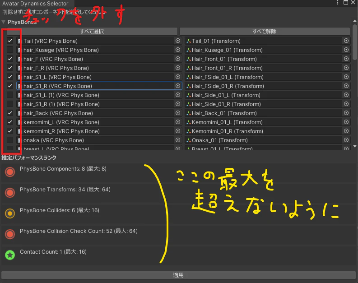This screenshot has width=358, height=283.
Task: Uncheck the hair_S1_R PhysBone checkbox
Action: pos(10,86)
